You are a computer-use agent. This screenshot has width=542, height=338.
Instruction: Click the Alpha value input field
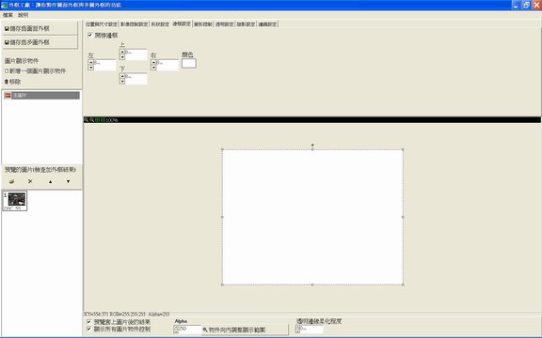click(x=190, y=330)
